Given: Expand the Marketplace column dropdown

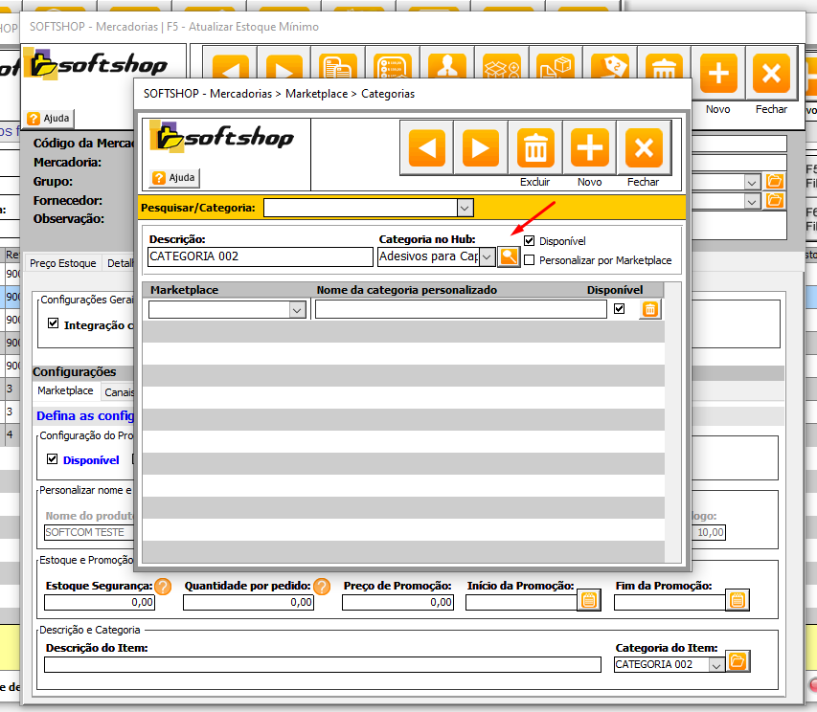Looking at the screenshot, I should point(297,310).
